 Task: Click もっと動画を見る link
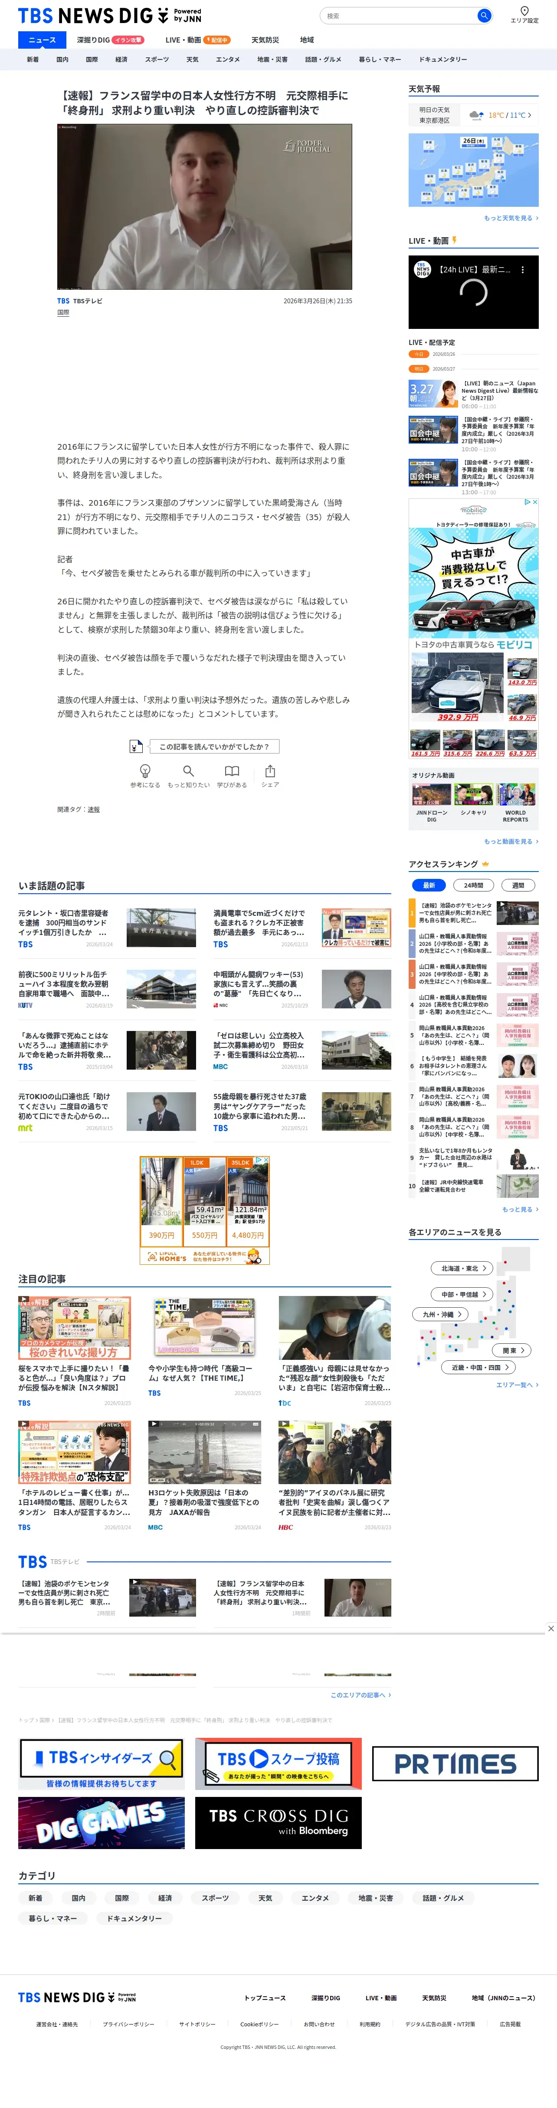[511, 841]
